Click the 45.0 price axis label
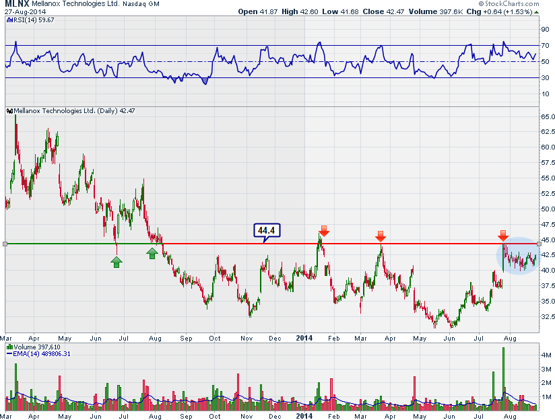The height and width of the screenshot is (420, 555). [x=548, y=240]
